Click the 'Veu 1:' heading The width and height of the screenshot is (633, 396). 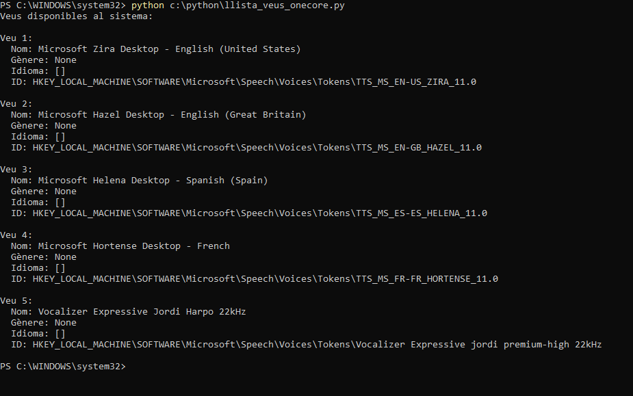[16, 38]
